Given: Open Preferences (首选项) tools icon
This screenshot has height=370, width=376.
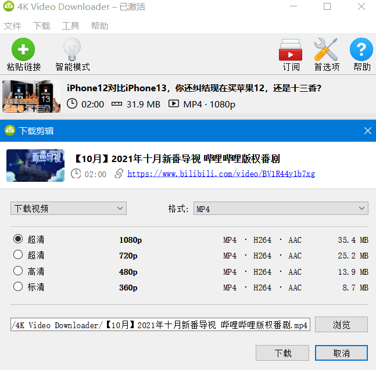Looking at the screenshot, I should 326,49.
